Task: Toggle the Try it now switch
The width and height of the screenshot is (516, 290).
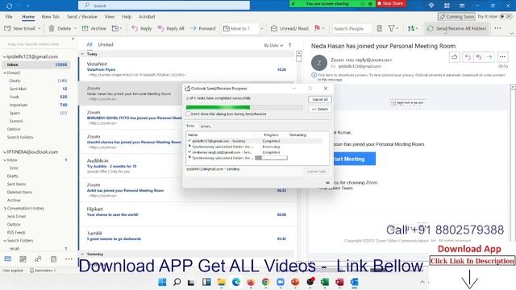Action: tap(506, 16)
